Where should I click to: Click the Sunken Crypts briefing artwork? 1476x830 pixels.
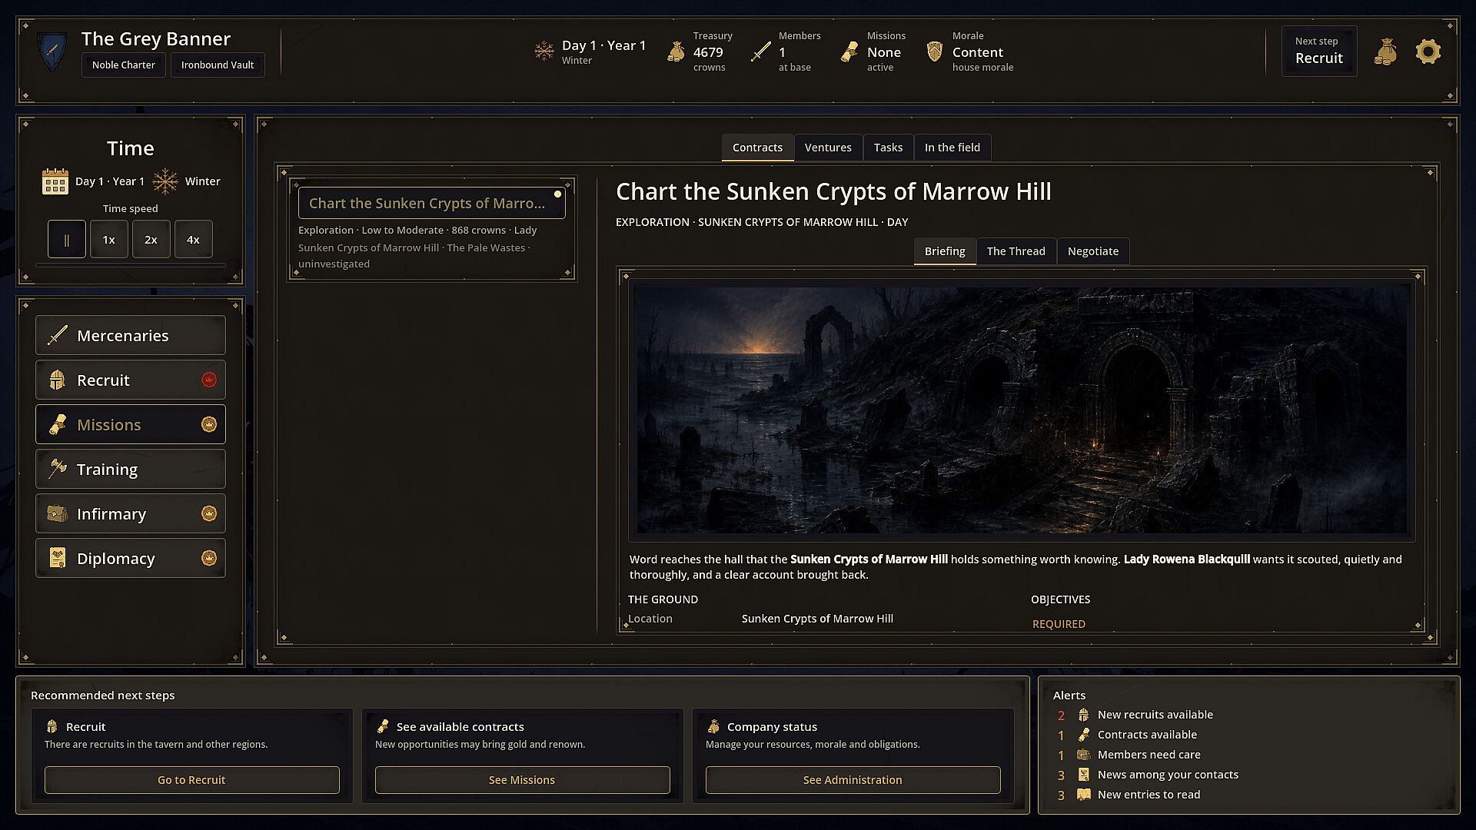[1022, 410]
